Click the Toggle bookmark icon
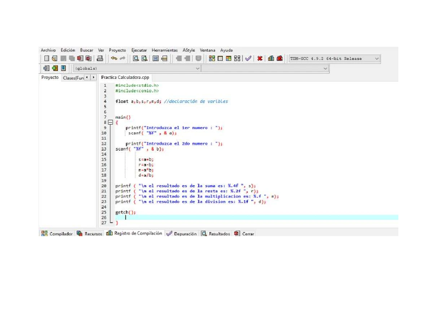Screen dimensions: 433x335 point(55,68)
